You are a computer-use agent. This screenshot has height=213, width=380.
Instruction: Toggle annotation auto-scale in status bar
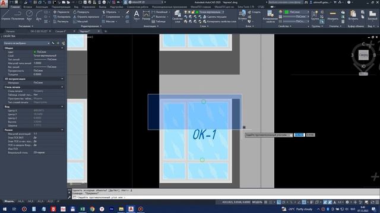click(x=330, y=202)
